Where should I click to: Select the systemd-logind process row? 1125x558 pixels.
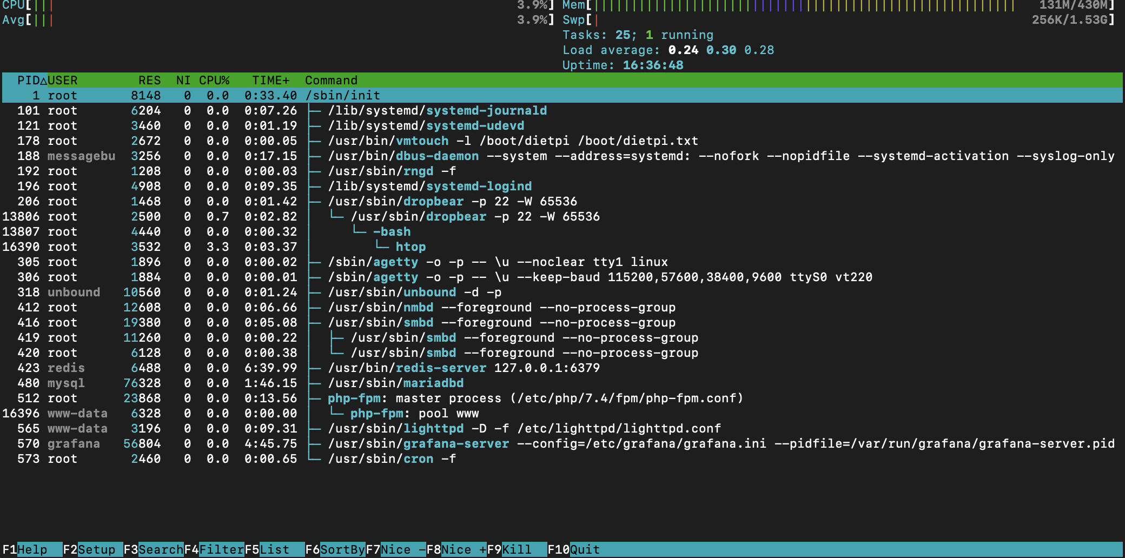(562, 186)
